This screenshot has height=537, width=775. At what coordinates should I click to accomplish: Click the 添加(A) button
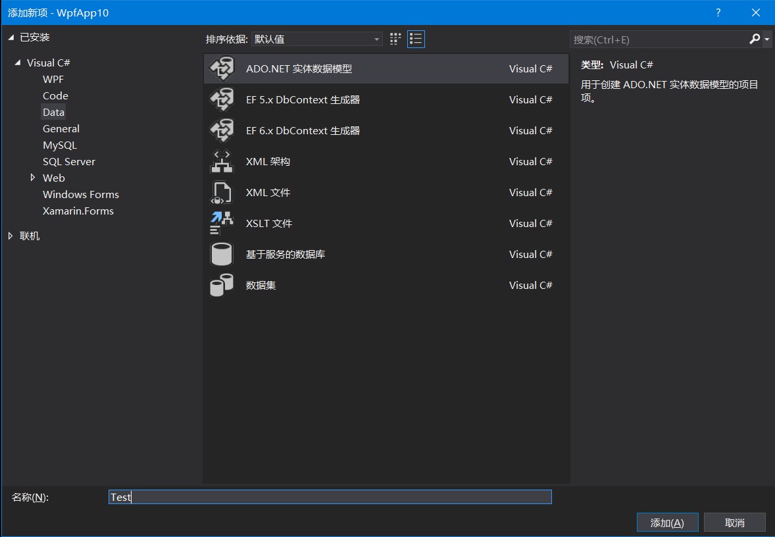pyautogui.click(x=667, y=523)
